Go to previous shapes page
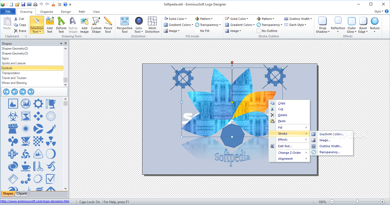The width and height of the screenshot is (390, 205). [14, 92]
